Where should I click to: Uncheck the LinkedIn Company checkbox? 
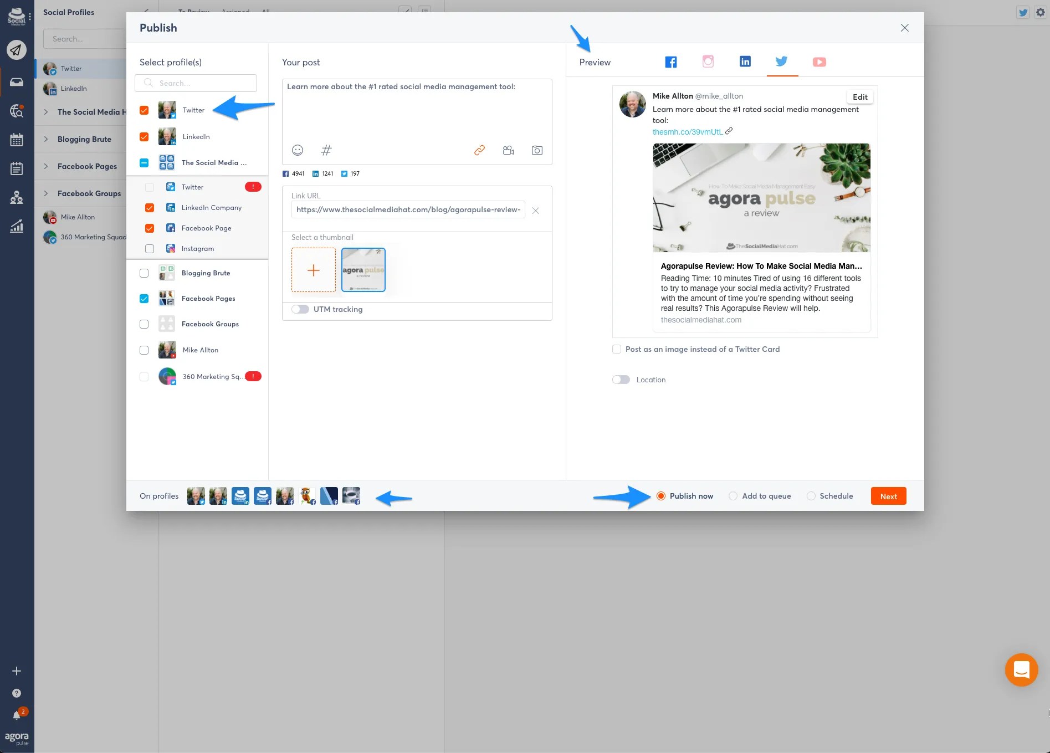coord(150,208)
